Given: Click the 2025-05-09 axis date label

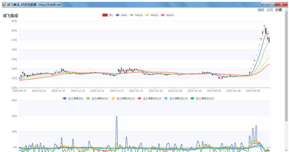Looking at the screenshot, I should 253,91.
